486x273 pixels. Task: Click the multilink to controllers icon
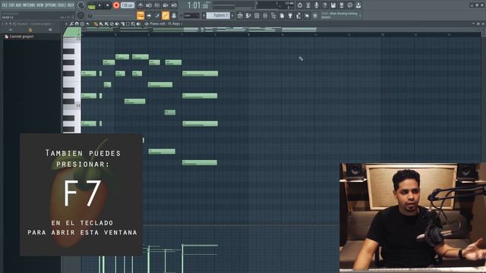(x=174, y=15)
